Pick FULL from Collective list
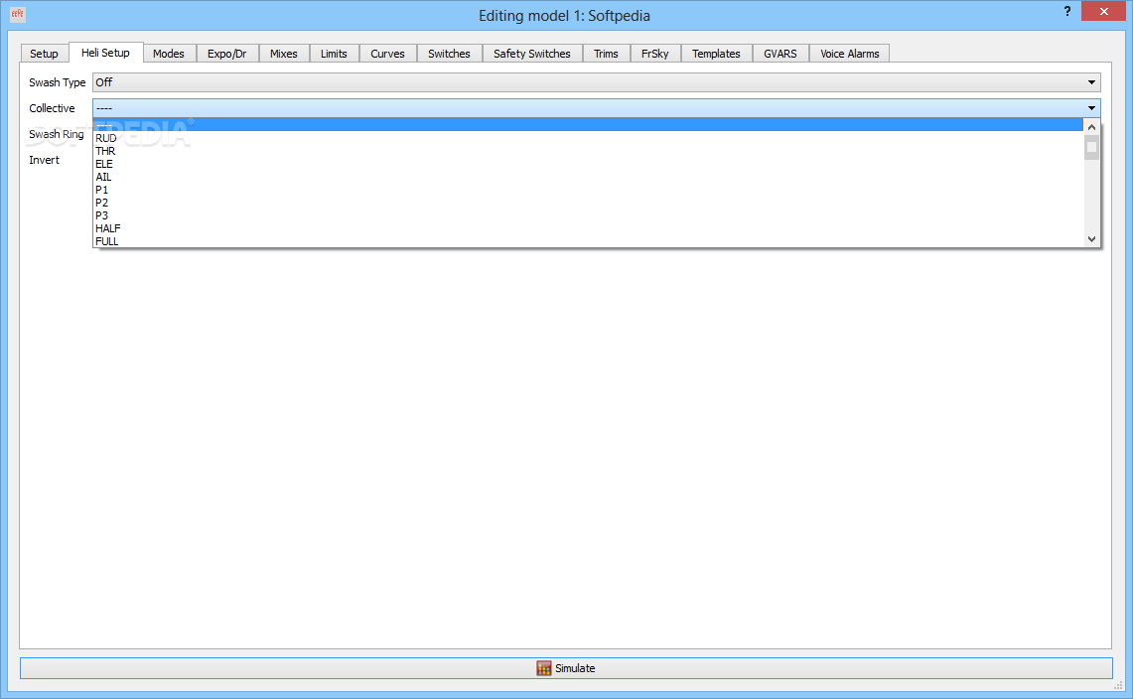The height and width of the screenshot is (699, 1133). (588, 241)
